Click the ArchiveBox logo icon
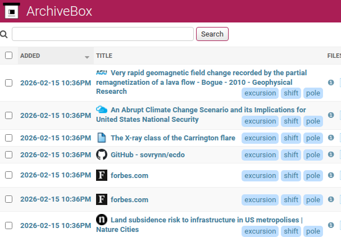Viewport: 341px width, 237px height. point(11,11)
